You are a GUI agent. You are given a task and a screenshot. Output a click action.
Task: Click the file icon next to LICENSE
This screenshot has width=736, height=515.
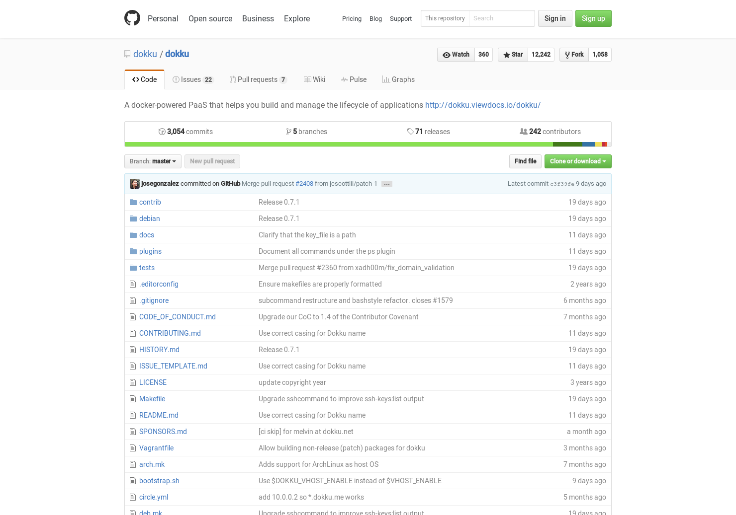pyautogui.click(x=133, y=382)
